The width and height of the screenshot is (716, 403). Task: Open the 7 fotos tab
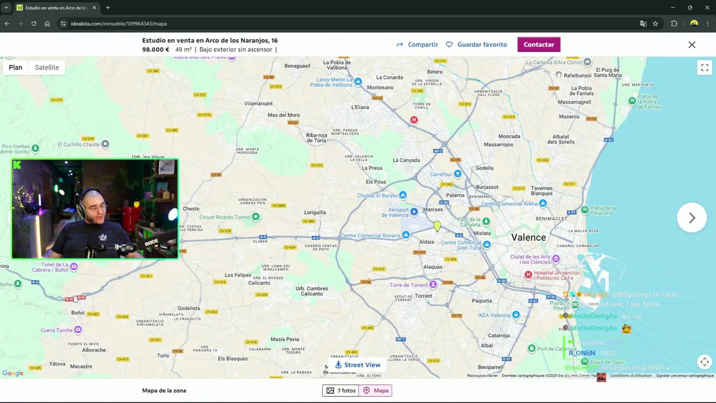341,391
